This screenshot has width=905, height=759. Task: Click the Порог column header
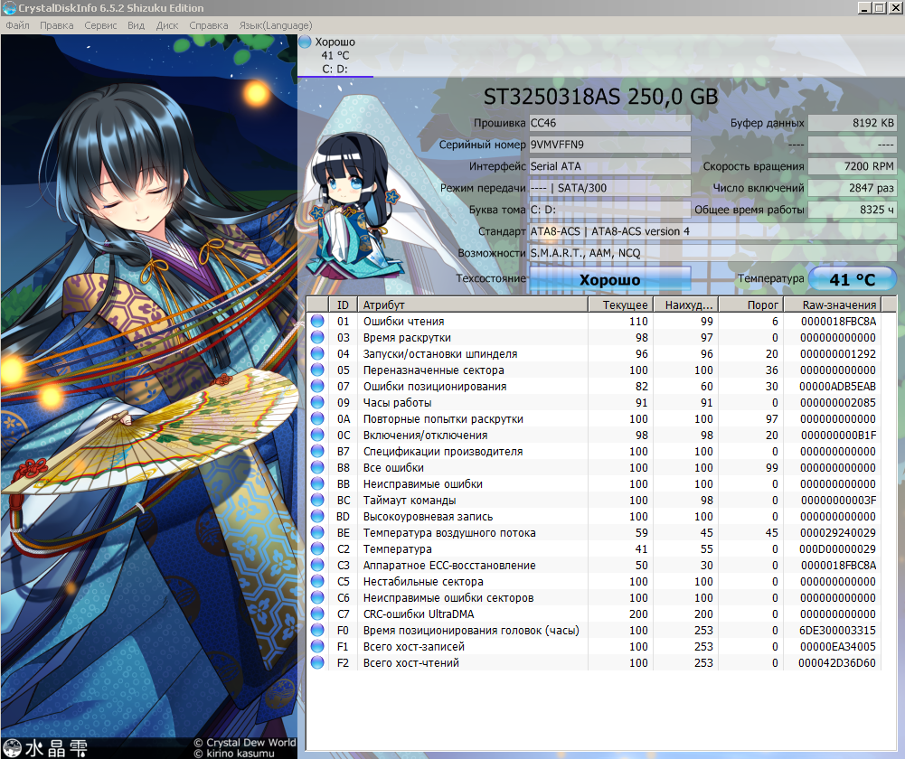pos(751,305)
